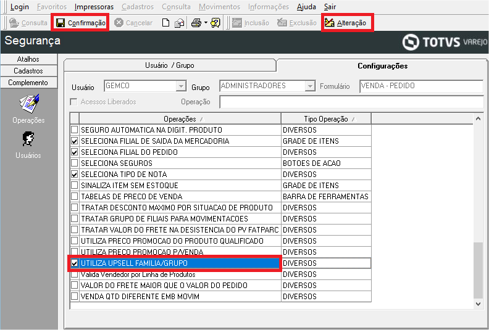Image resolution: width=489 pixels, height=330 pixels.
Task: Open the Usuário GEMCO dropdown arrow
Action: click(x=181, y=86)
